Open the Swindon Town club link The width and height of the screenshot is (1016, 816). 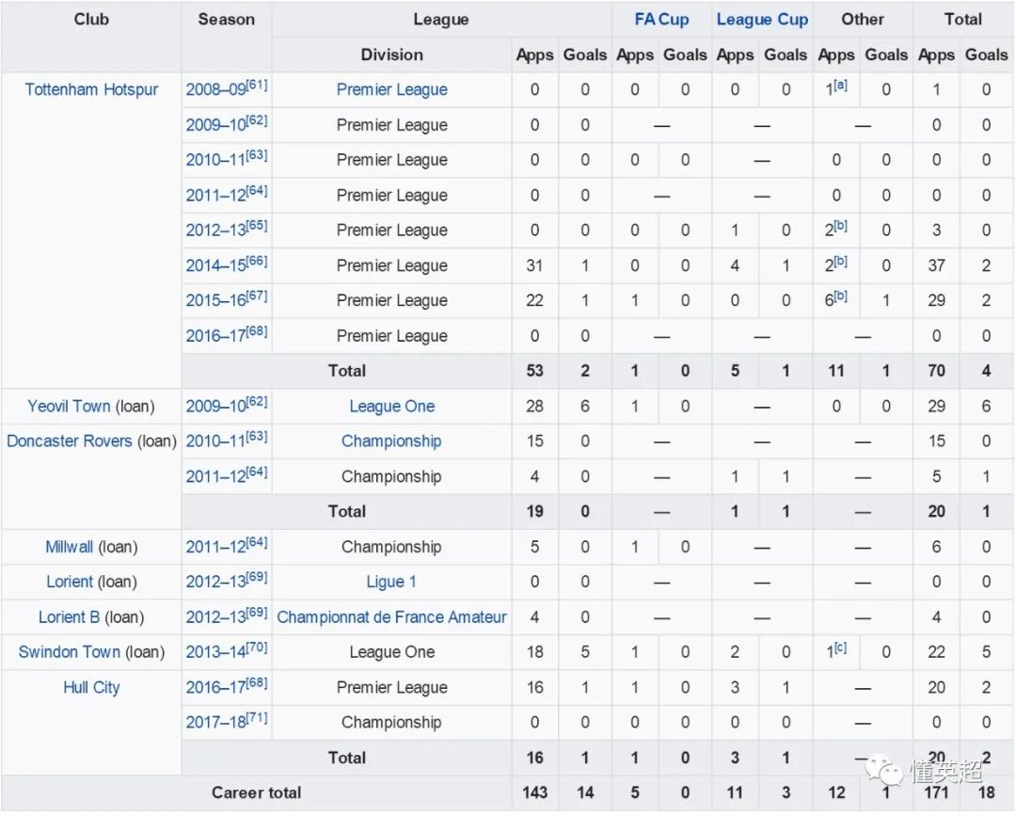point(70,652)
